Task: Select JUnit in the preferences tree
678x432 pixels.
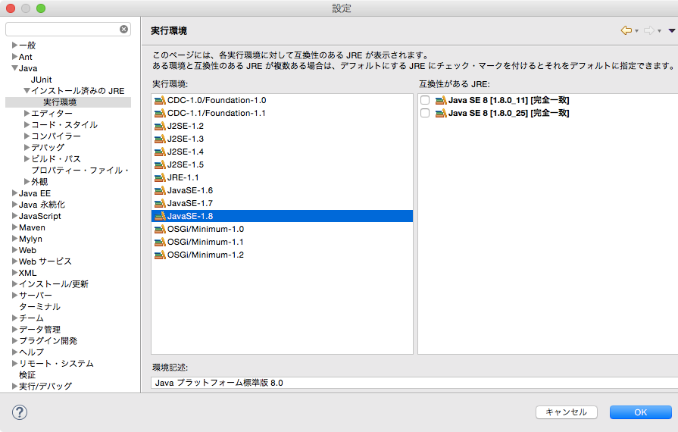Action: (x=41, y=80)
